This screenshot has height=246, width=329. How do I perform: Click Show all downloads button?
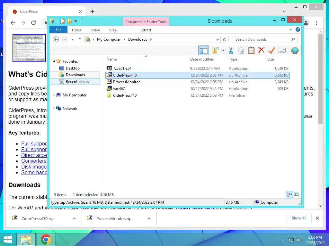(x=299, y=218)
